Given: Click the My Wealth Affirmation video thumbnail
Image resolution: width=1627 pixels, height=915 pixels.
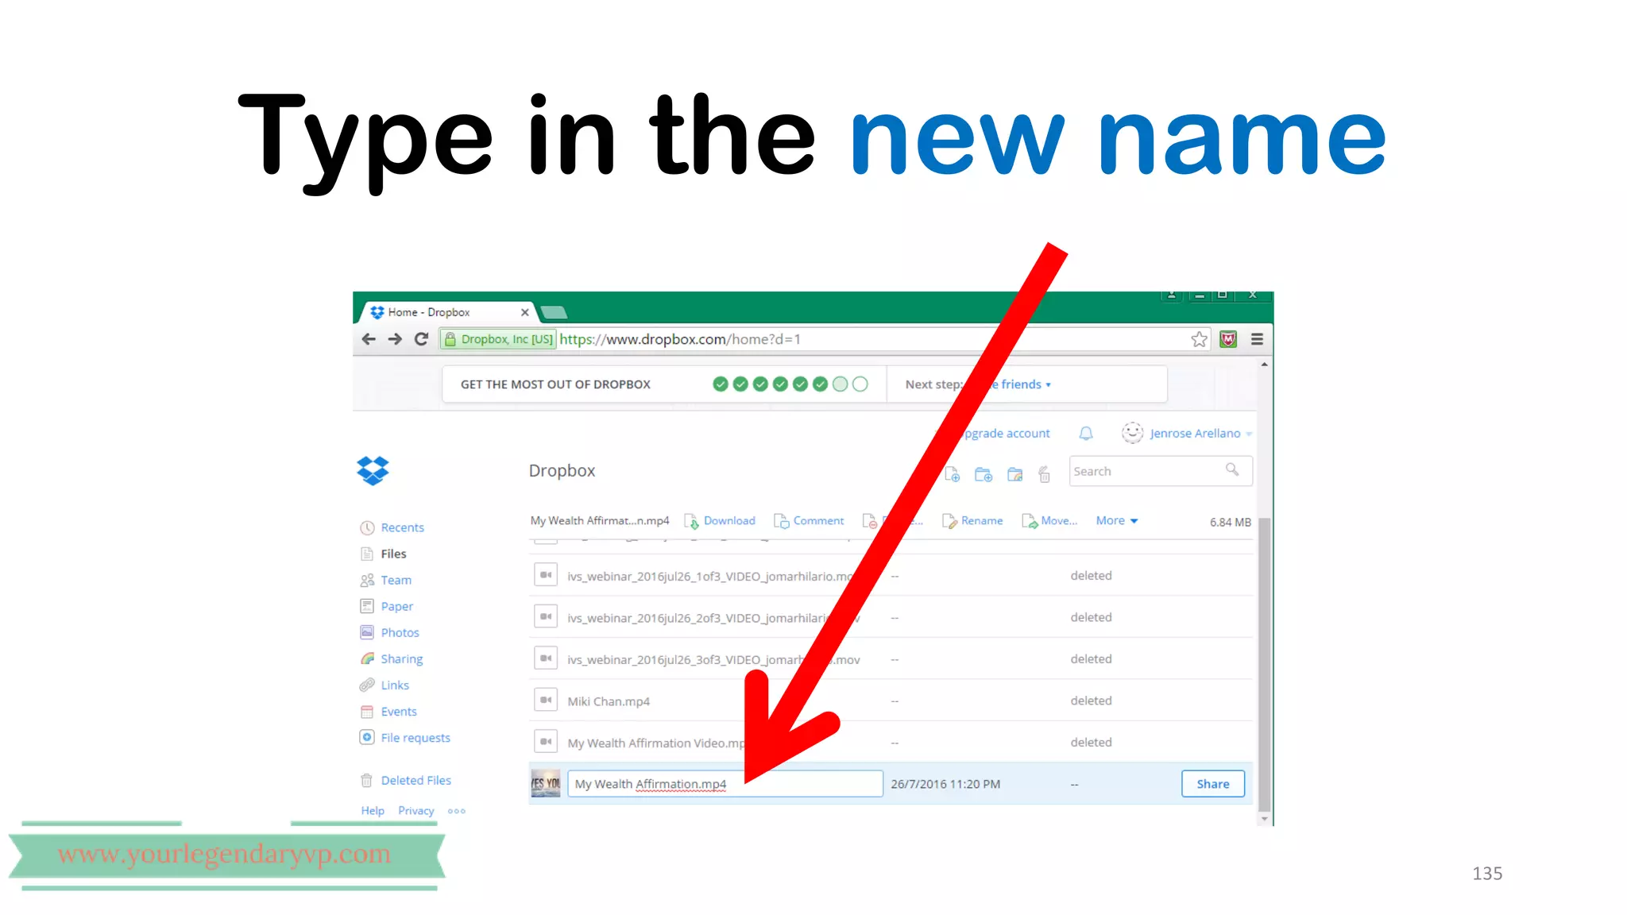Looking at the screenshot, I should tap(546, 784).
